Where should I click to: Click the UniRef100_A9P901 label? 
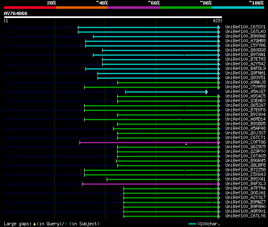pos(245,212)
